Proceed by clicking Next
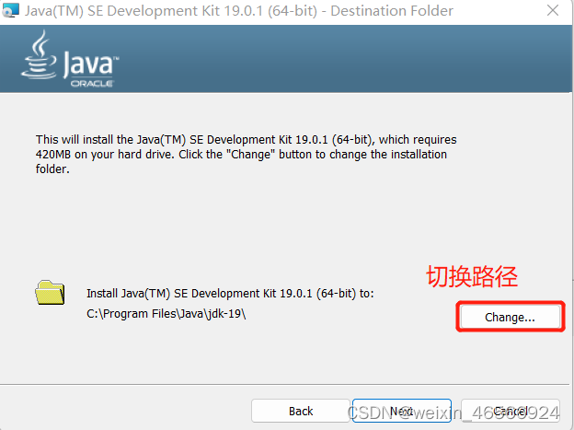574x430 pixels. click(402, 411)
